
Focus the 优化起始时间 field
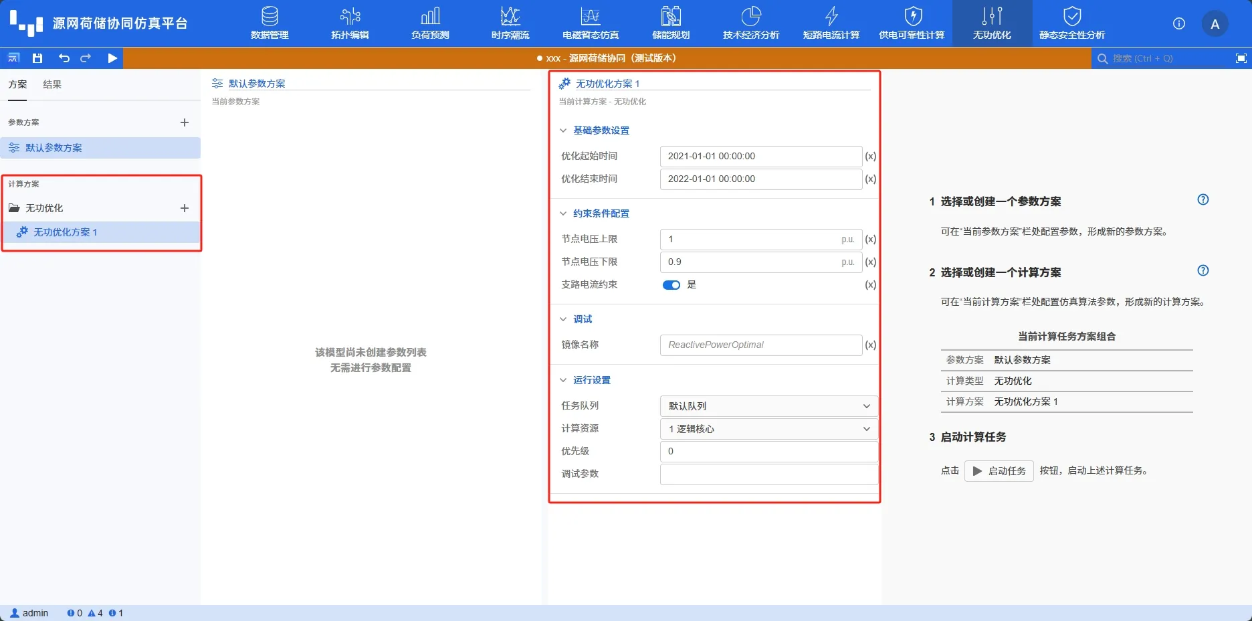pyautogui.click(x=761, y=157)
